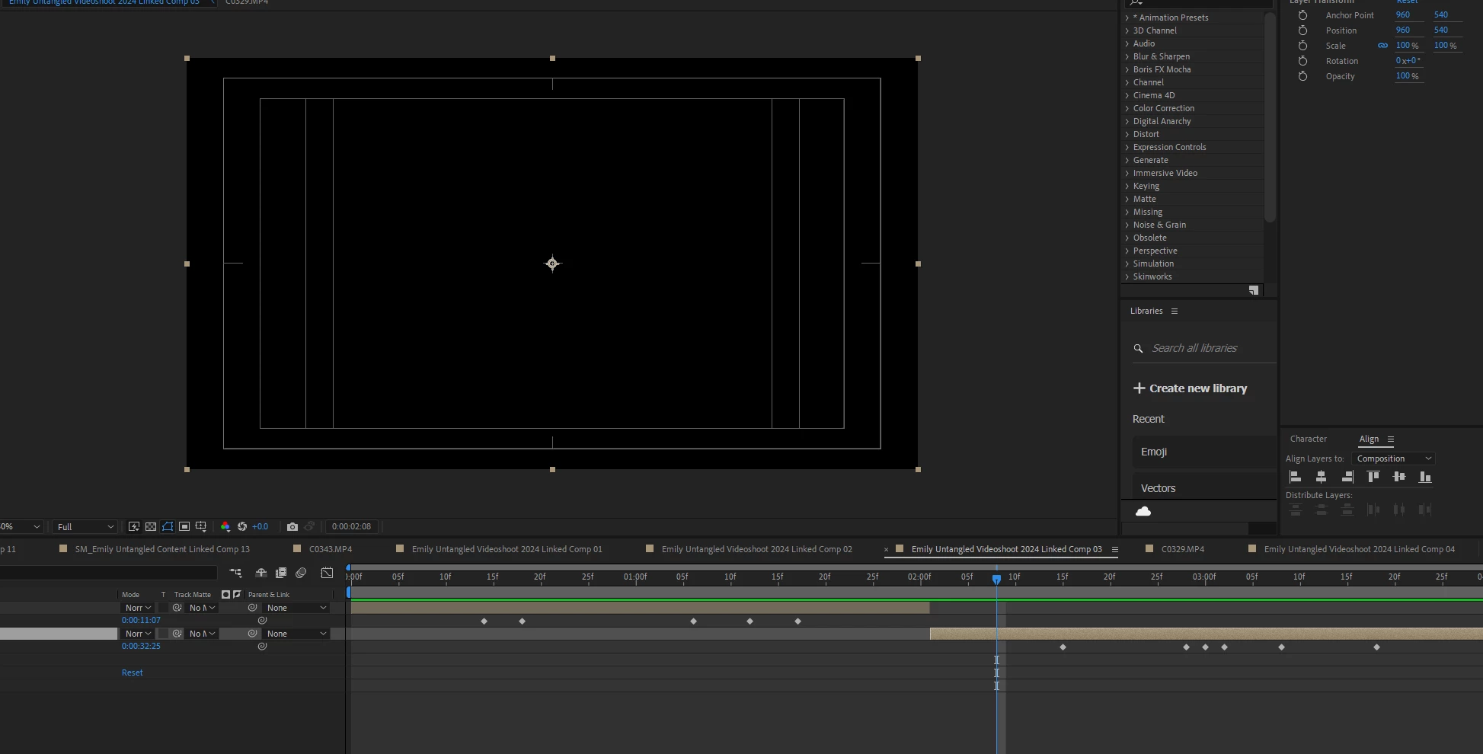Open the composition mini-flowchart icon

[x=235, y=573]
